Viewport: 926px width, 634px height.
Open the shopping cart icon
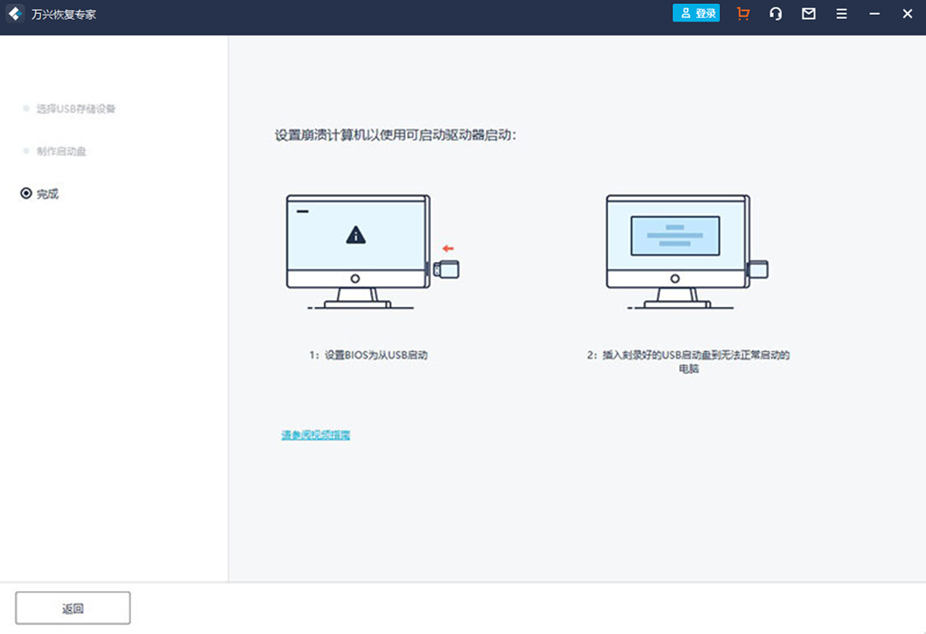click(x=742, y=13)
